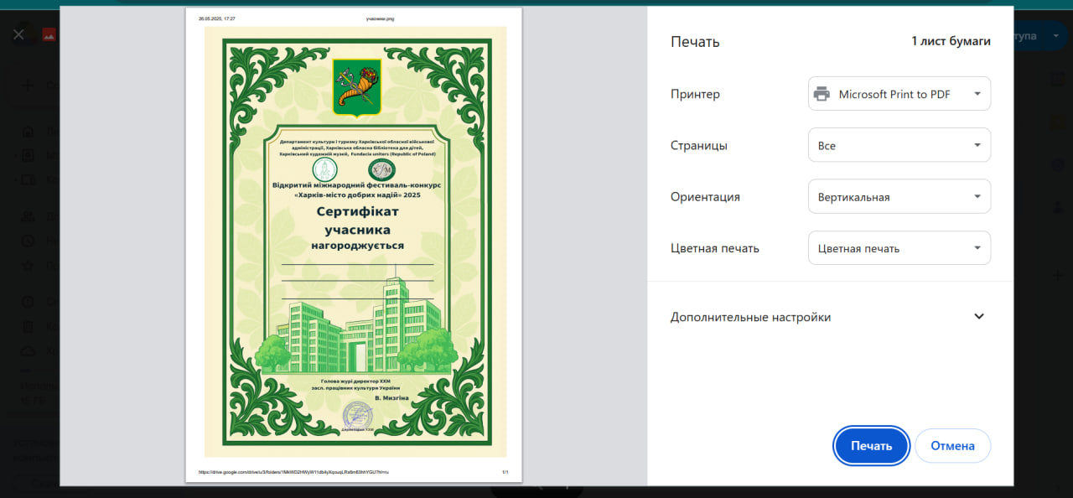Open the My Drive icon in the Drive sidebar
The height and width of the screenshot is (498, 1073).
[28, 156]
